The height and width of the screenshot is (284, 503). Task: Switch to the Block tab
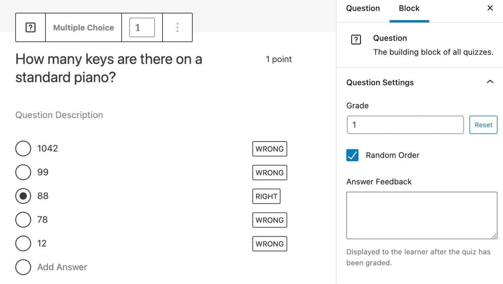pos(409,8)
